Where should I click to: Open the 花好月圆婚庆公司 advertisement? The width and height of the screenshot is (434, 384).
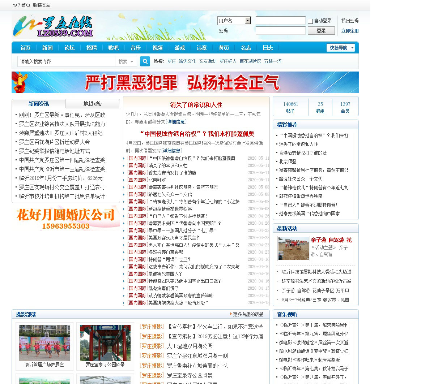pyautogui.click(x=66, y=218)
